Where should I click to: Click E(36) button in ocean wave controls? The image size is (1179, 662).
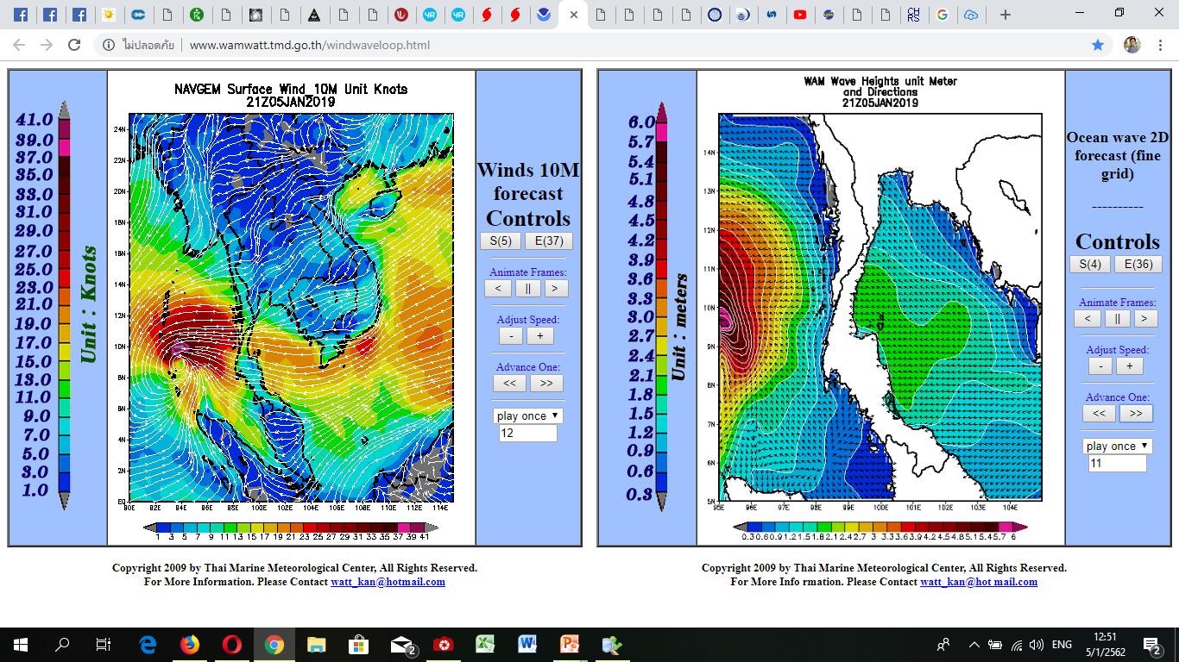[1138, 265]
